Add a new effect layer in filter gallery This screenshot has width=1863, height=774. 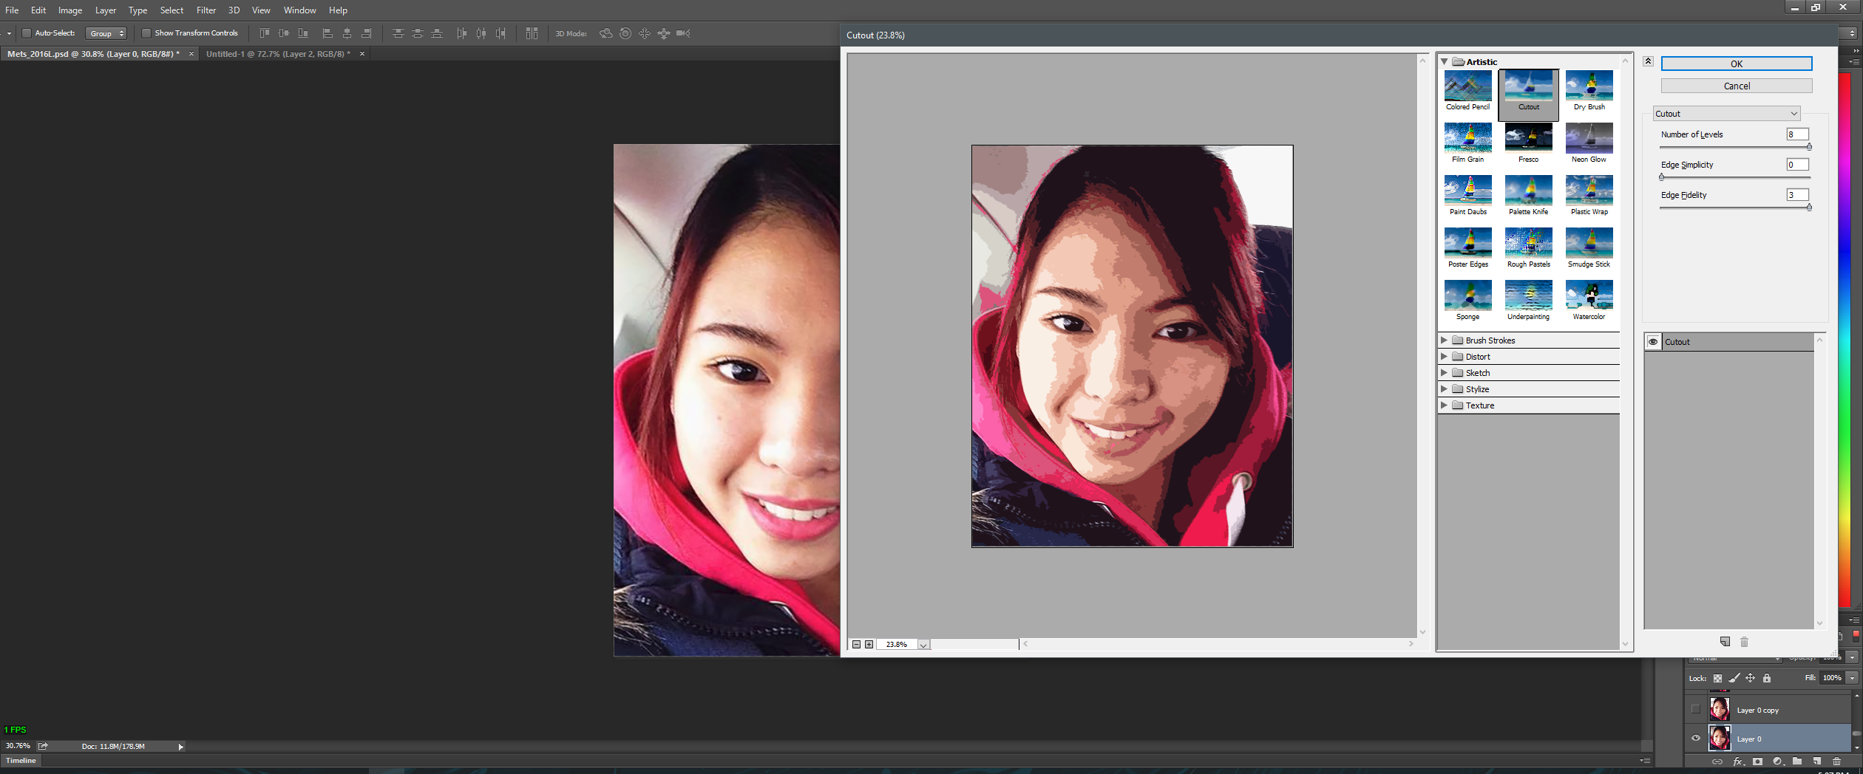point(1725,642)
